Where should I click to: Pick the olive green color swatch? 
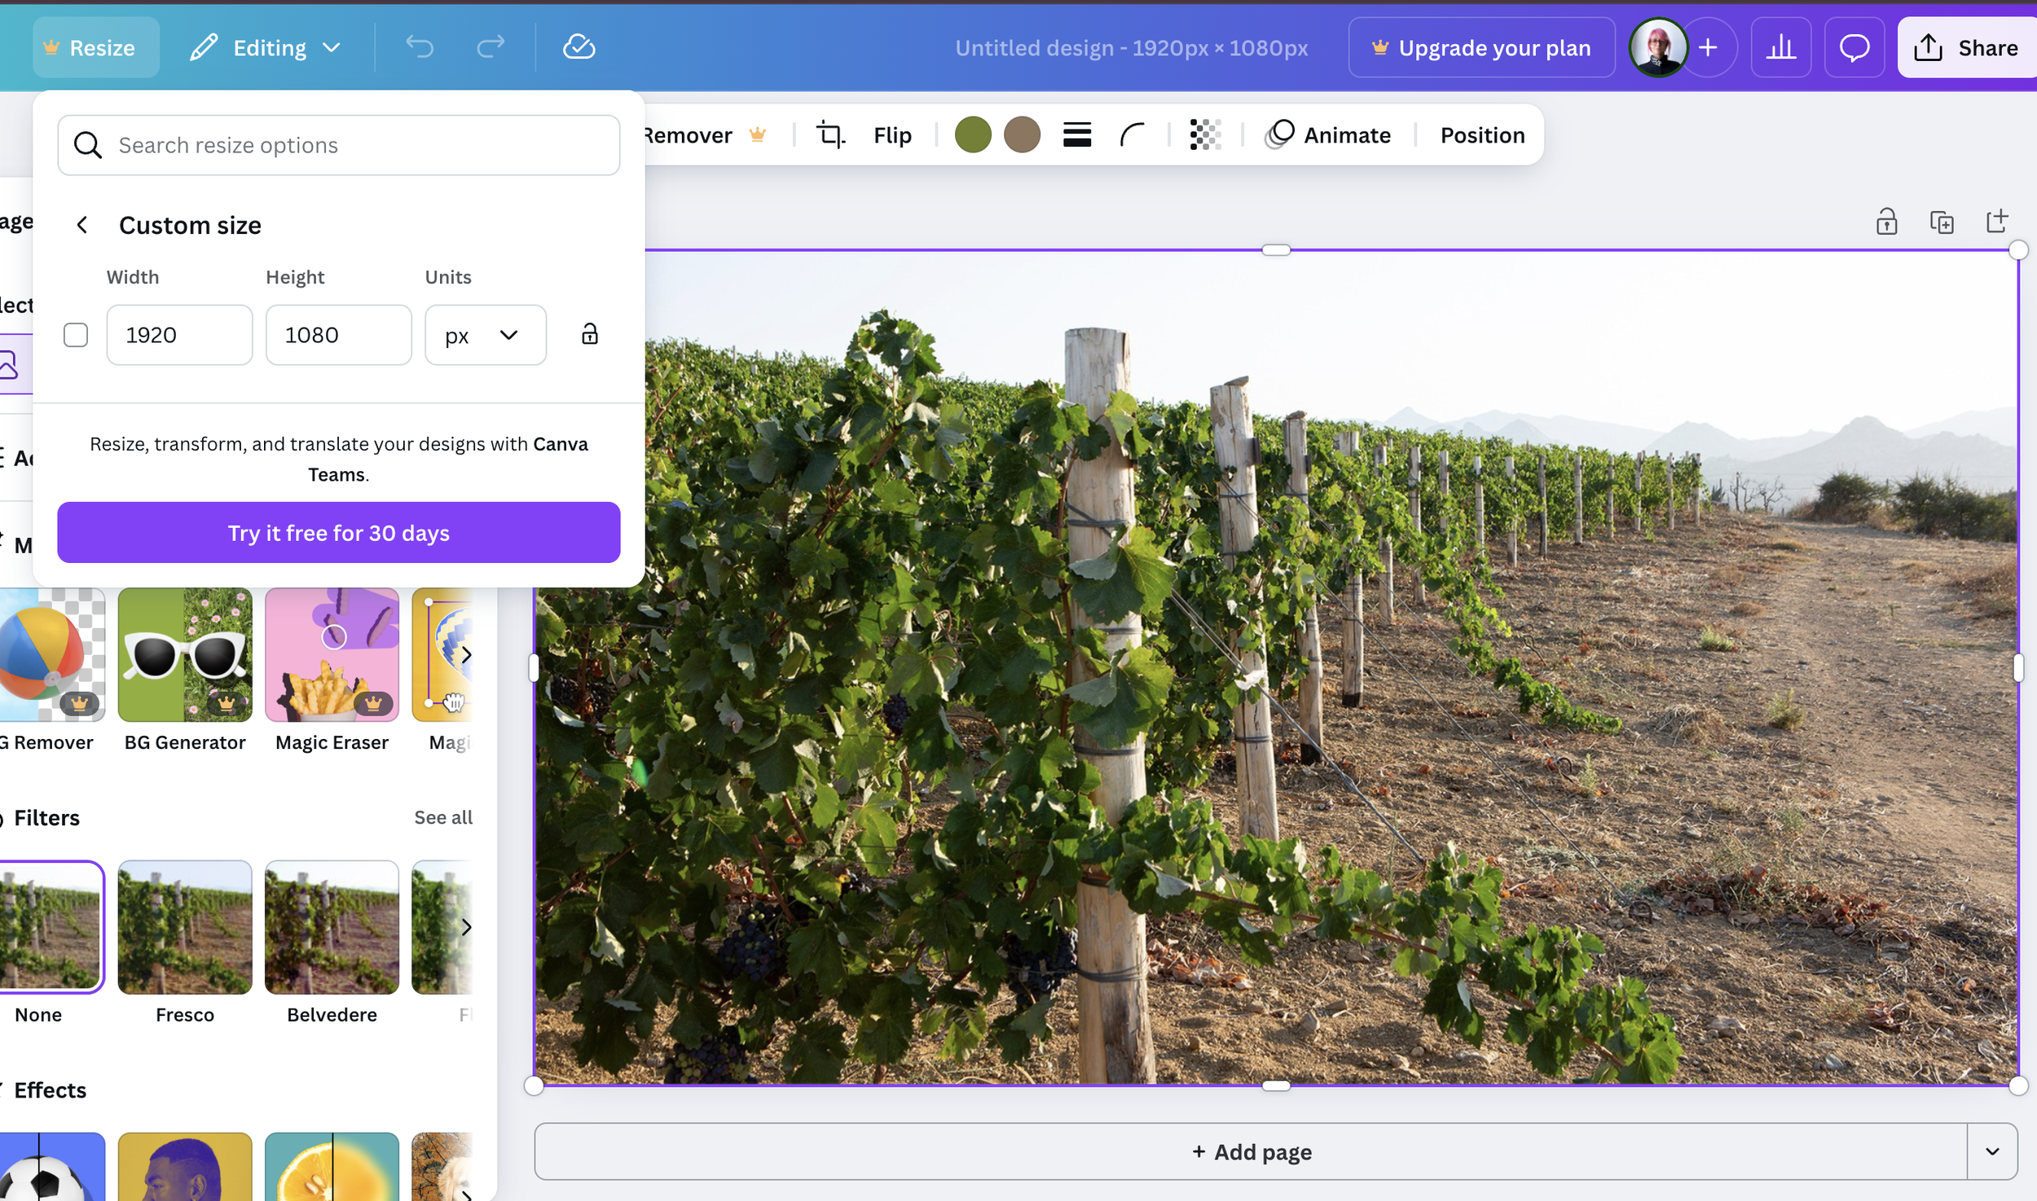pos(973,134)
